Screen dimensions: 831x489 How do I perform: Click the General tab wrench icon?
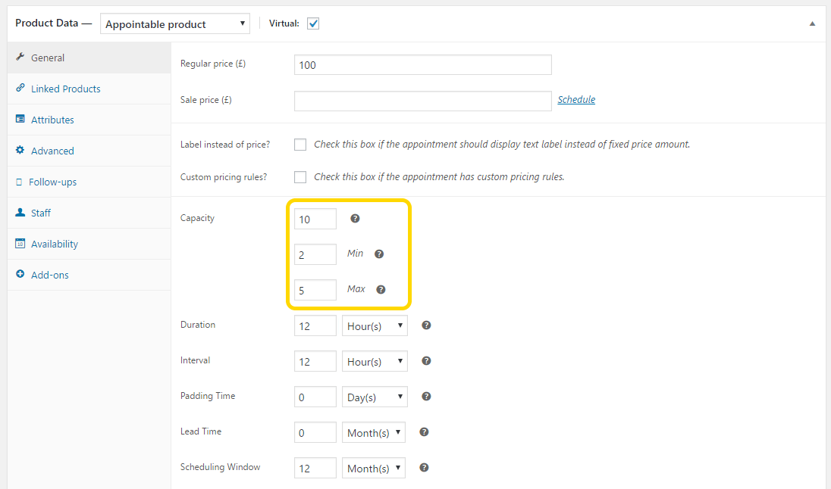(x=20, y=57)
